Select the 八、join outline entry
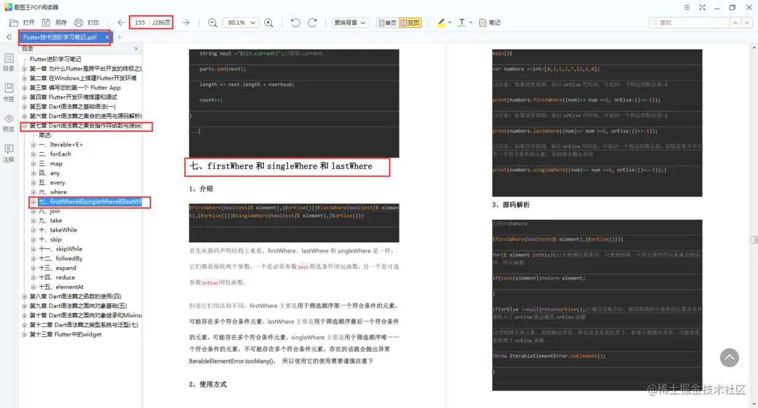 point(50,211)
